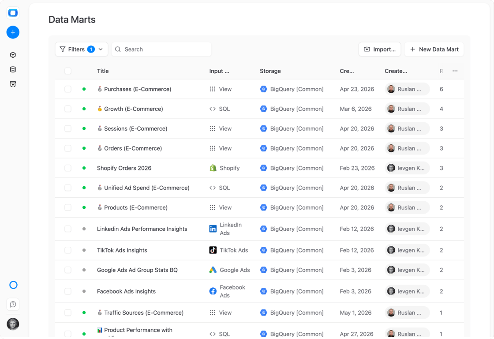Screen dimensions: 494x339
Task: Click gray status dot for TikTok Ads Insights
Action: click(x=84, y=250)
